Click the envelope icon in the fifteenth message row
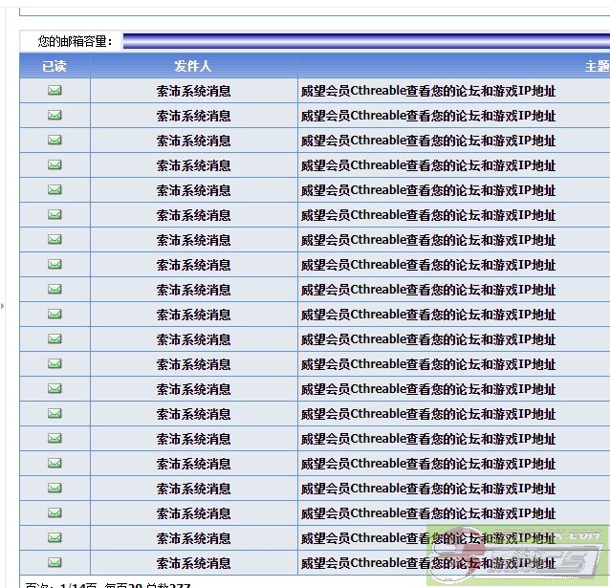 [x=54, y=439]
